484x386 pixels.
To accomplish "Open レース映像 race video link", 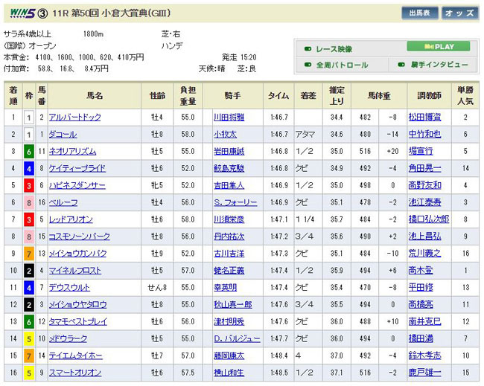I will coord(334,49).
